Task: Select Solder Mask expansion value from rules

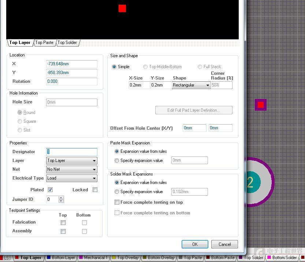Action: (x=141, y=182)
